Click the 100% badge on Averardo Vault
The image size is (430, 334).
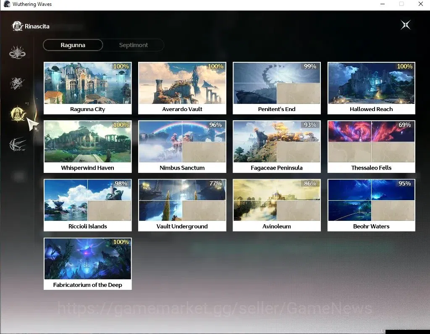tap(215, 66)
